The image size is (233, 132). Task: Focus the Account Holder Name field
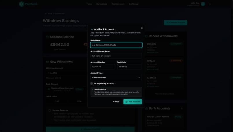coord(116,56)
